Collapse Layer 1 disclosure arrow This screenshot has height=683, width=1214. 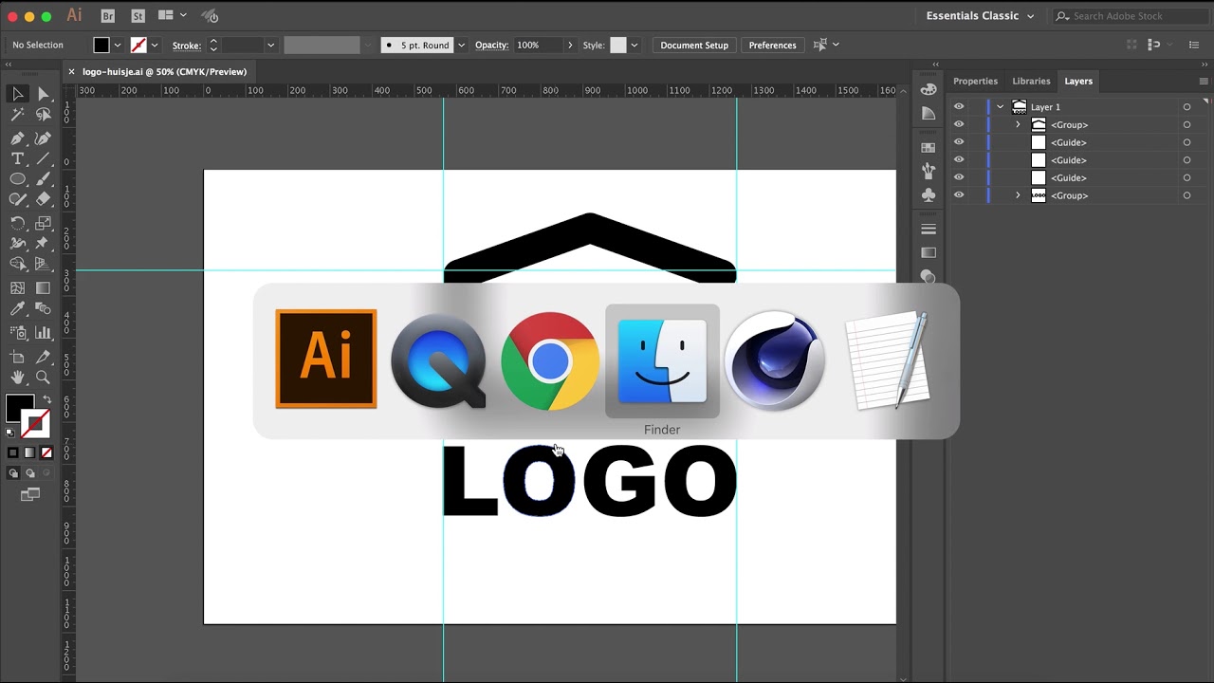pyautogui.click(x=1000, y=107)
